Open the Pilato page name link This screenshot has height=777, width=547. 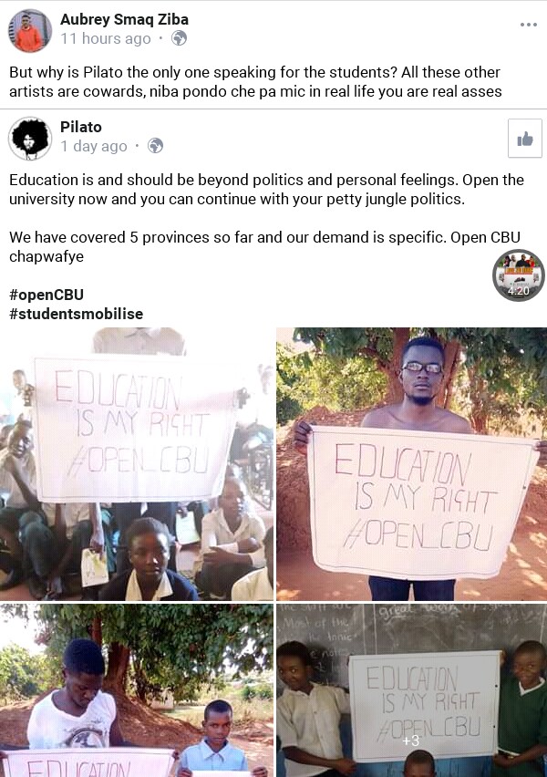[81, 127]
